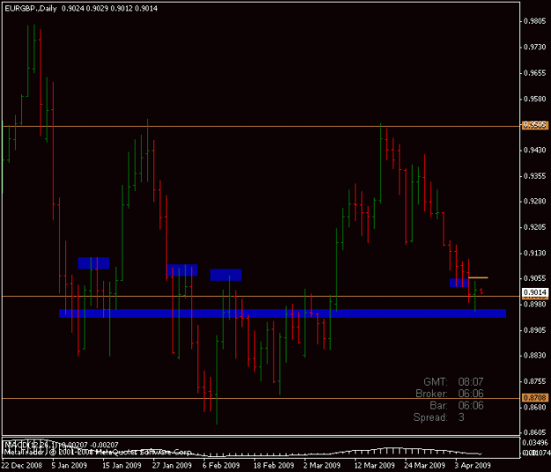Pick the 0.9655 price axis label
Image resolution: width=551 pixels, height=472 pixels.
pos(535,73)
